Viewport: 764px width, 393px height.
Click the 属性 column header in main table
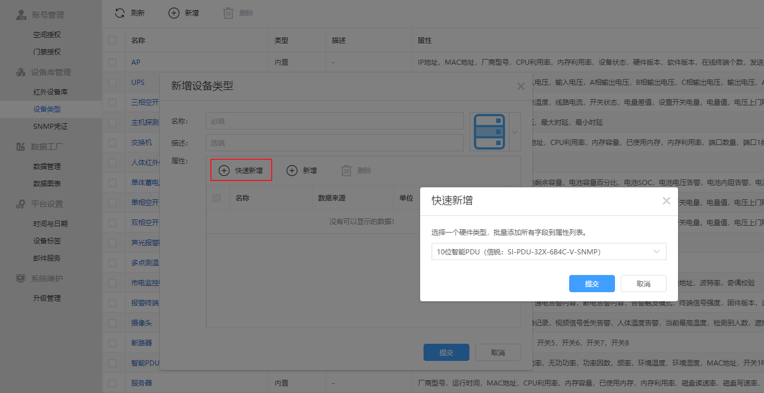tap(425, 41)
